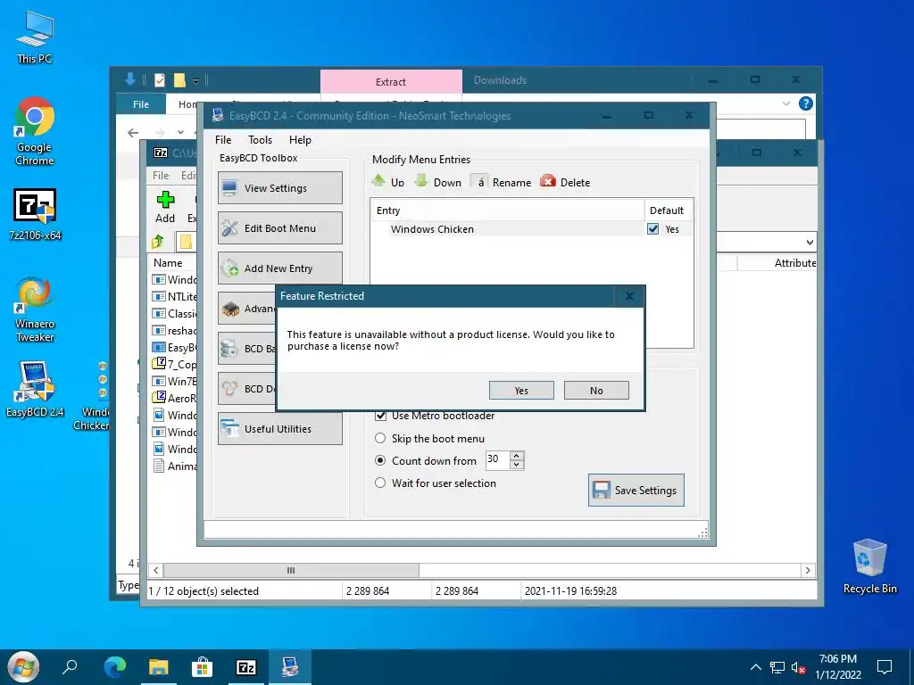Go back in File Explorer

click(x=133, y=133)
